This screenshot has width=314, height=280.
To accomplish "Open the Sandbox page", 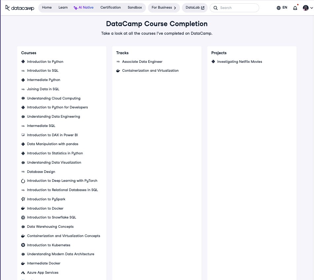I will (135, 7).
